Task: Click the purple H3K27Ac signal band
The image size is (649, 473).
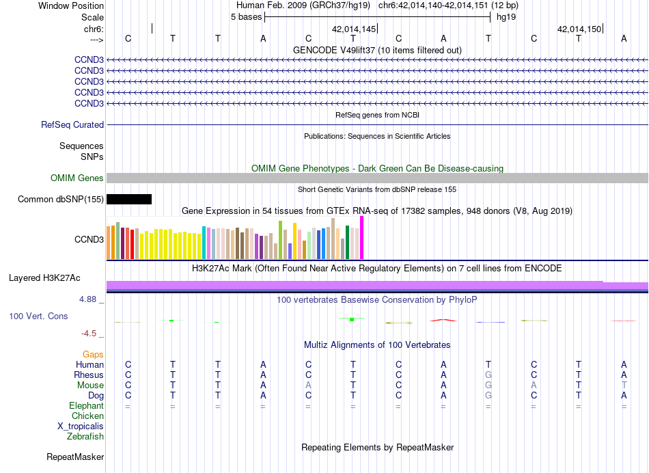Action: tap(378, 285)
